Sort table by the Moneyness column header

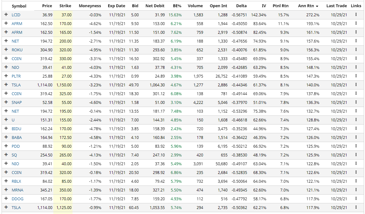pos(90,6)
